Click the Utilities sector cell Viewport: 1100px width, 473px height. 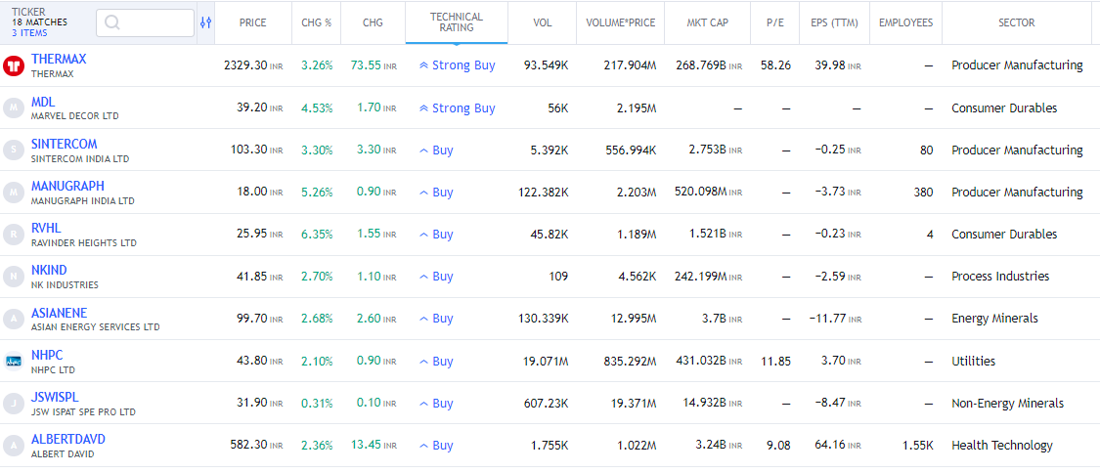[973, 362]
